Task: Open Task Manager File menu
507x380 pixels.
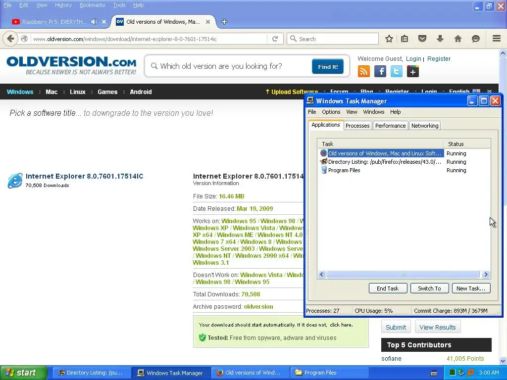Action: point(312,112)
